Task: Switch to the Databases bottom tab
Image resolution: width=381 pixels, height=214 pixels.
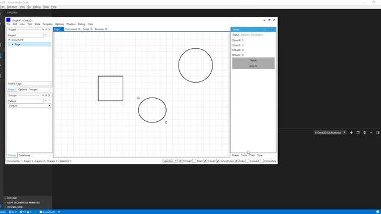Action: pyautogui.click(x=24, y=155)
